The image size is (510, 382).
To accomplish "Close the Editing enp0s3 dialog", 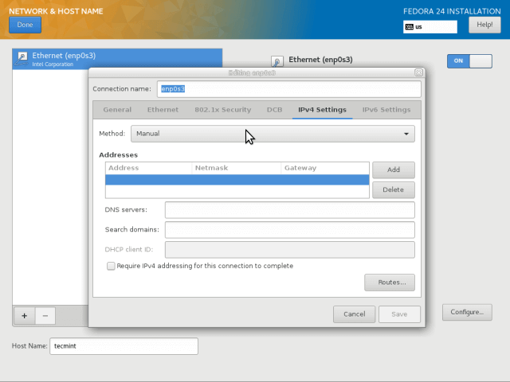I will click(x=418, y=72).
